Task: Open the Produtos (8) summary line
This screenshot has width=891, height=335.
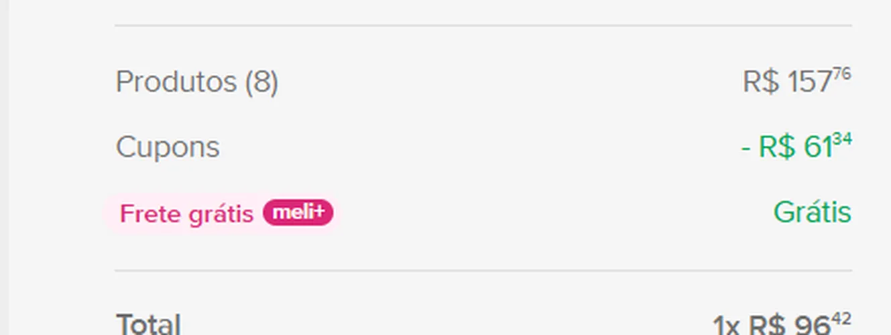Action: click(x=196, y=82)
